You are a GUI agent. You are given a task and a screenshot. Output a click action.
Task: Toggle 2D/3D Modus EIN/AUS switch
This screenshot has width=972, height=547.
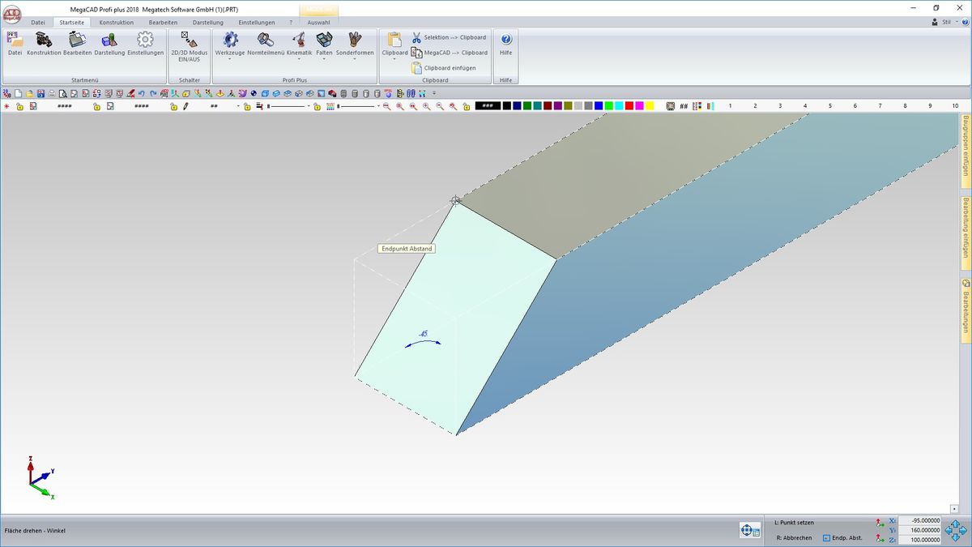(x=189, y=43)
